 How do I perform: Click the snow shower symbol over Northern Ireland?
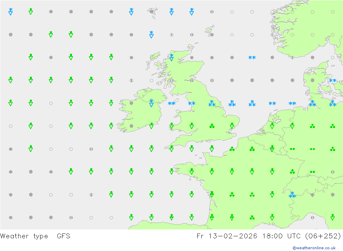(151, 103)
